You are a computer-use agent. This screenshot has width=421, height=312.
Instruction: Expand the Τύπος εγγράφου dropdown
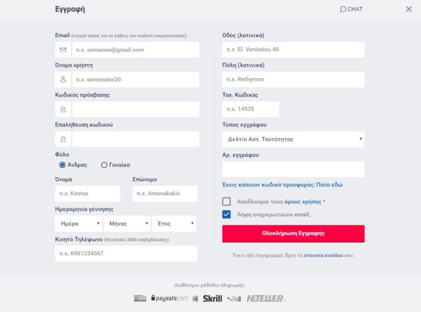(x=293, y=139)
